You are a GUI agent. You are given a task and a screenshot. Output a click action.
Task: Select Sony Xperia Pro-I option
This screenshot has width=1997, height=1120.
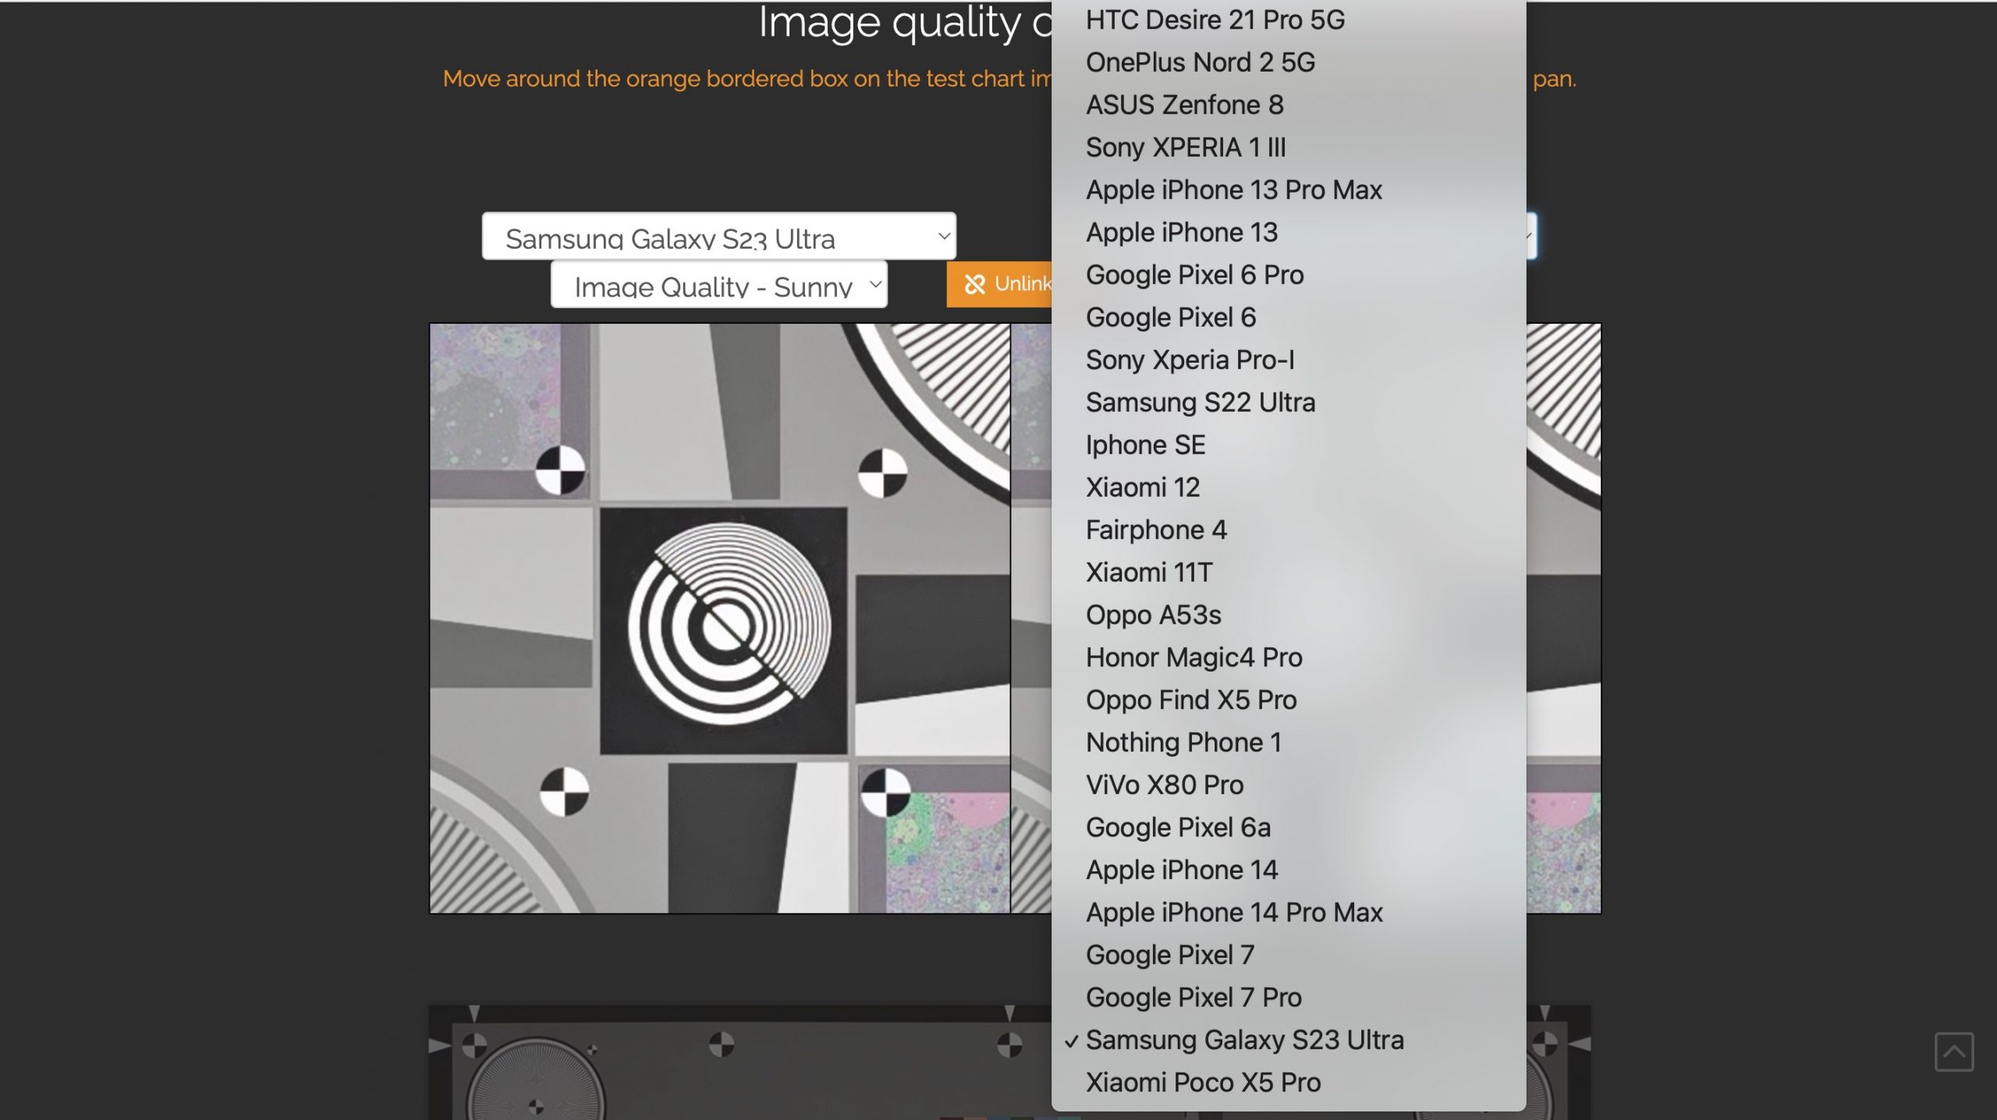click(1190, 360)
